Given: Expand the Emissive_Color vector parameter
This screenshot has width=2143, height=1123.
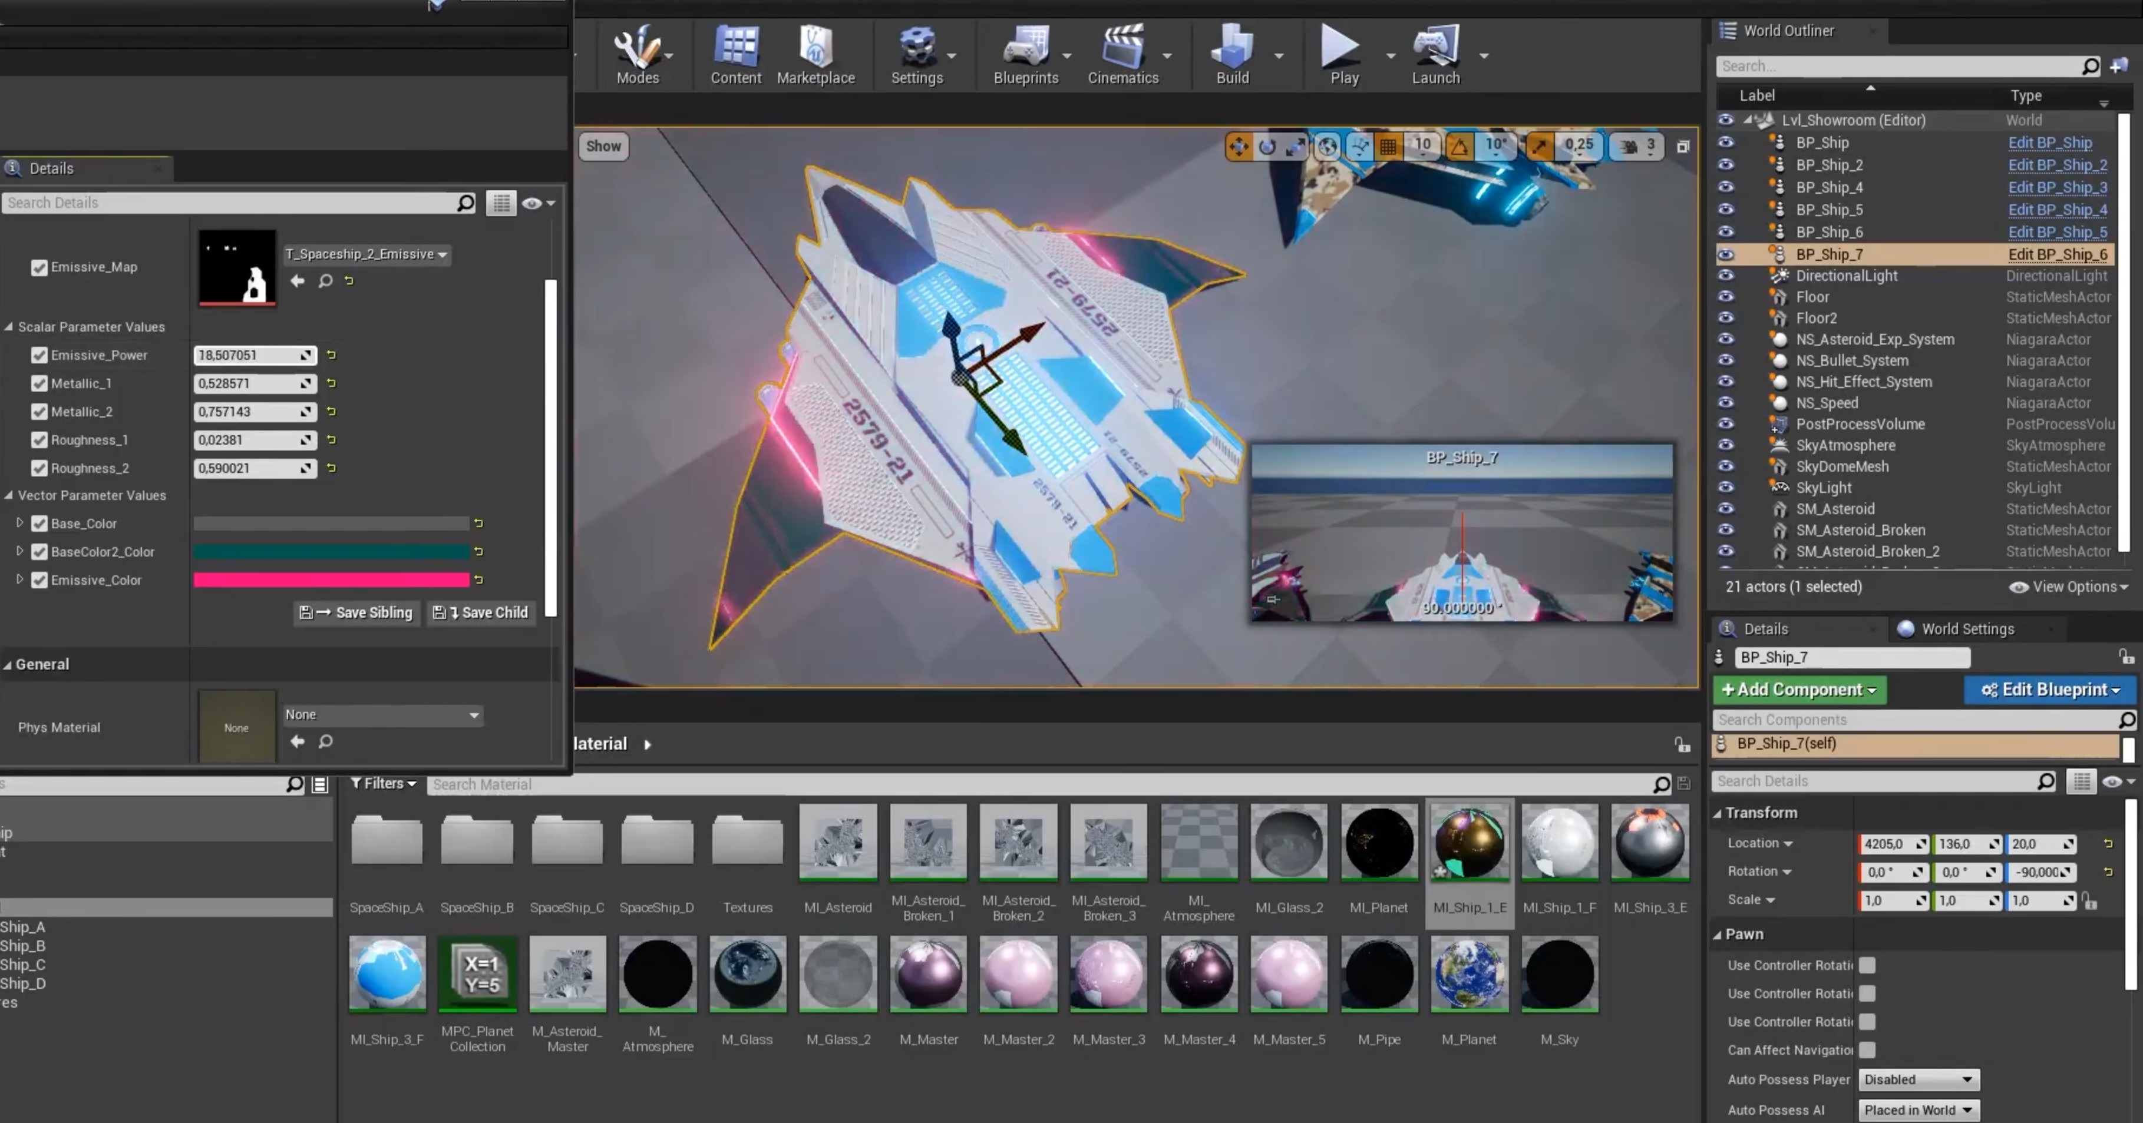Looking at the screenshot, I should tap(19, 579).
